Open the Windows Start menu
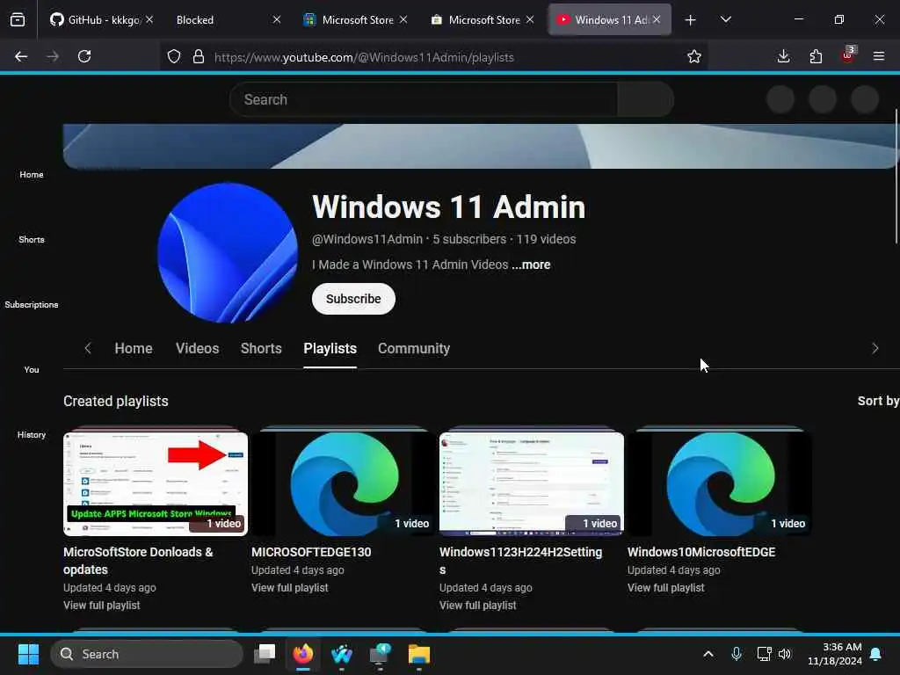The width and height of the screenshot is (900, 675). click(x=28, y=654)
